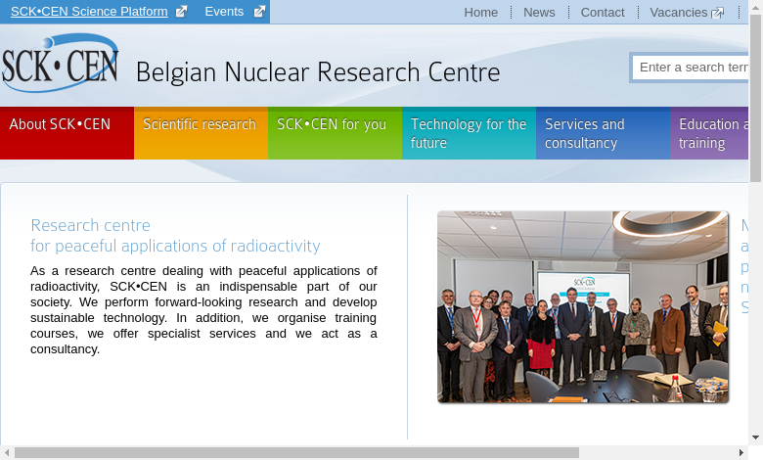
Task: Open the Contact link
Action: (603, 12)
